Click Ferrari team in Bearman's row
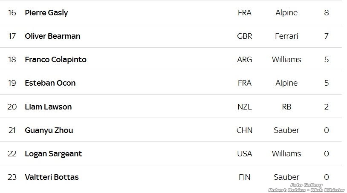This screenshot has width=347, height=193. click(x=286, y=36)
